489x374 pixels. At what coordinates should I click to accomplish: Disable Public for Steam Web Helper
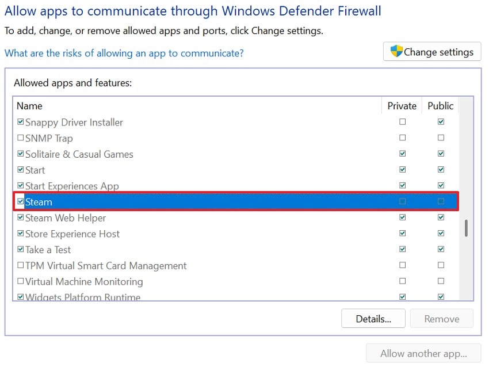[441, 217]
